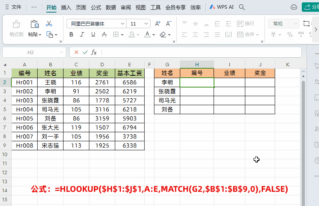The image size is (319, 206).
Task: Click the cell borders icon
Action: point(116,35)
